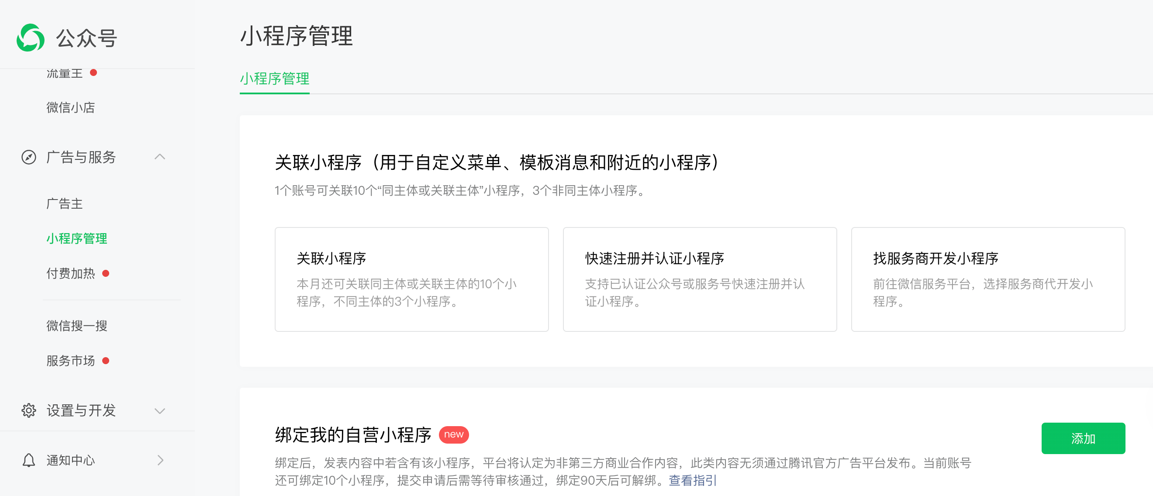Open 微信小店 in the sidebar
1153x496 pixels.
(70, 107)
